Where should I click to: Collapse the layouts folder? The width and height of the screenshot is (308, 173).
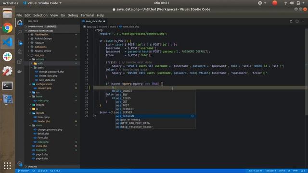pos(52,113)
